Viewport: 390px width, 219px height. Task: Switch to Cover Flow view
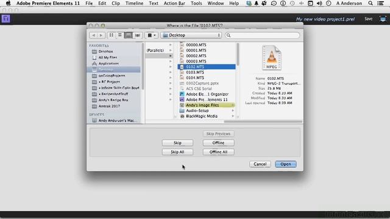coord(137,35)
